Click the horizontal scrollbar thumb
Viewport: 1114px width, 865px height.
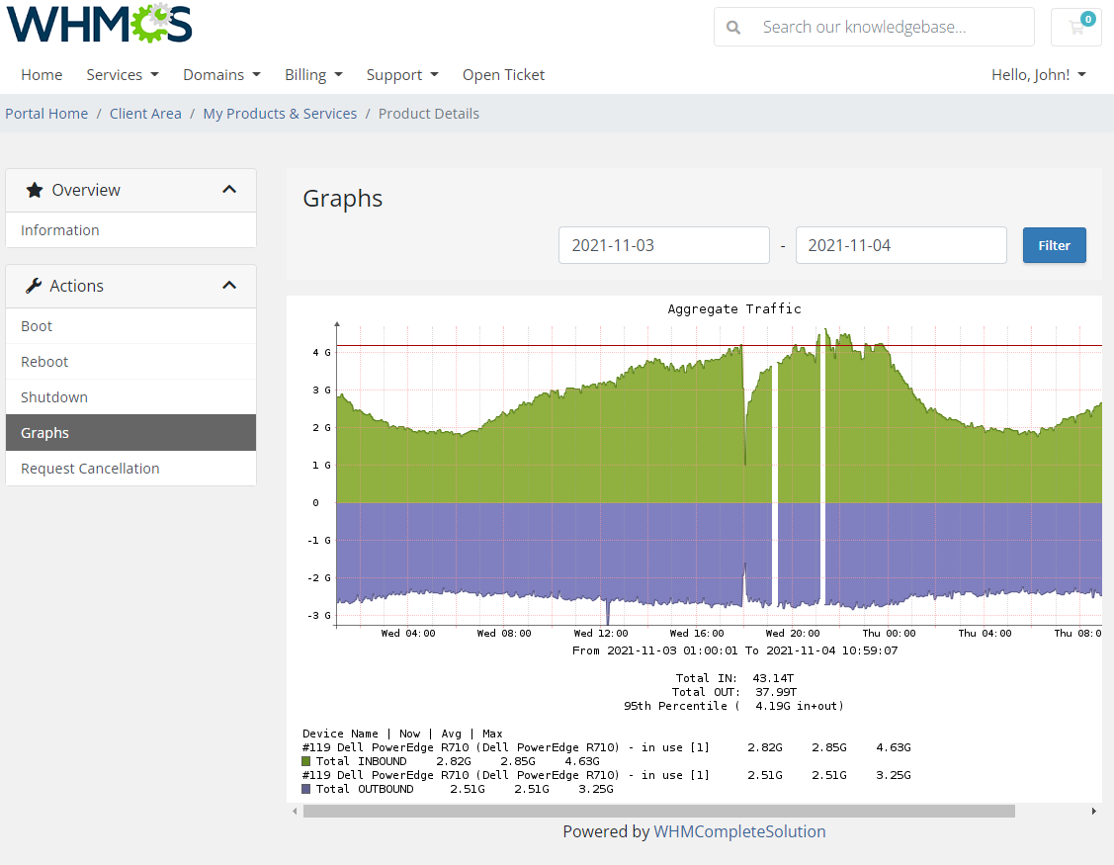pyautogui.click(x=658, y=811)
